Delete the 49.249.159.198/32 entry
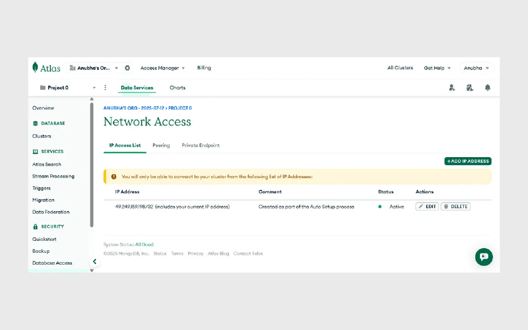 [455, 207]
